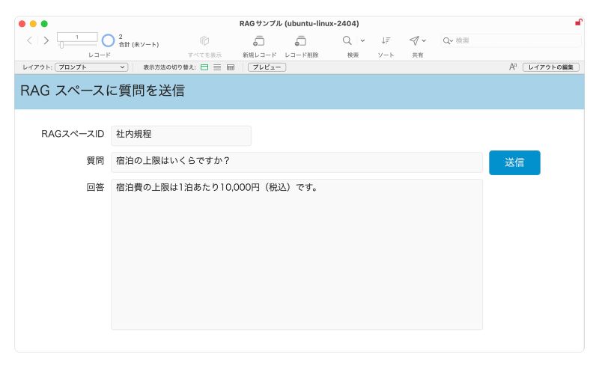Click the 共有 (share) paper plane icon
The height and width of the screenshot is (366, 599).
tap(414, 40)
